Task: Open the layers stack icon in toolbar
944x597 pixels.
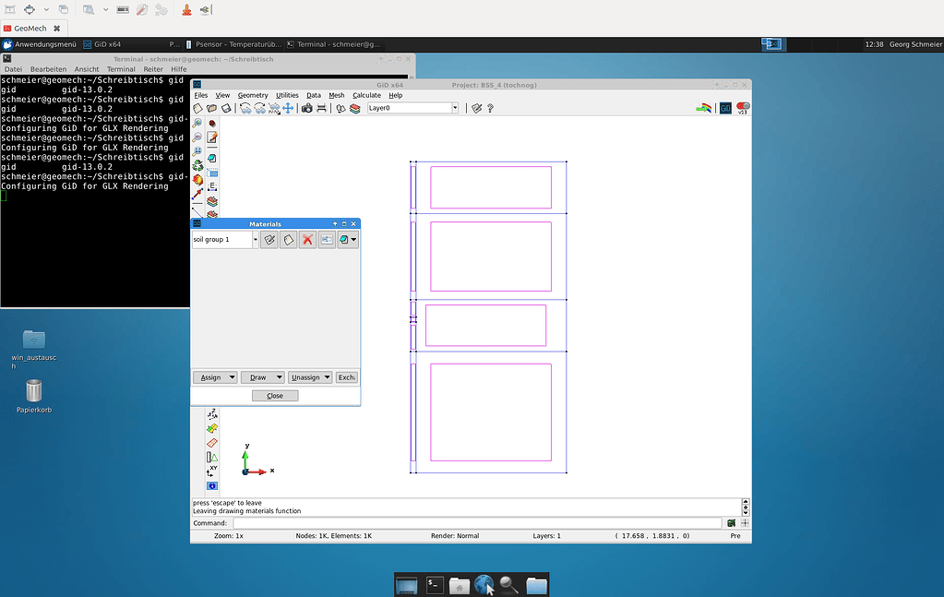Action: click(x=355, y=108)
